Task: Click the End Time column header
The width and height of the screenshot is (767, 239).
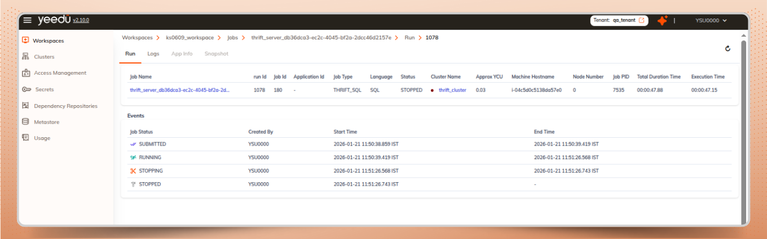Action: 544,132
